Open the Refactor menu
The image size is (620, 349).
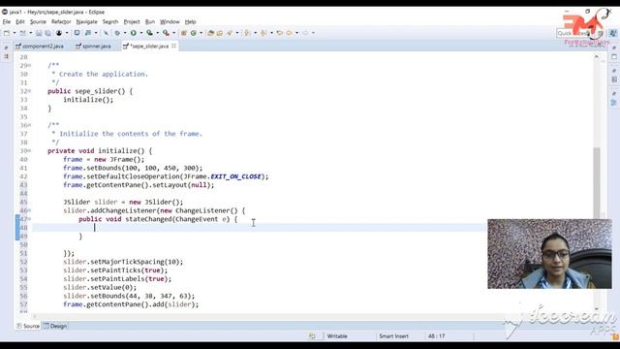tap(61, 21)
